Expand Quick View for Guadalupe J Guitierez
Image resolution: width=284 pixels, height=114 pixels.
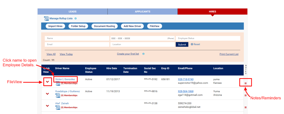[x=48, y=94]
